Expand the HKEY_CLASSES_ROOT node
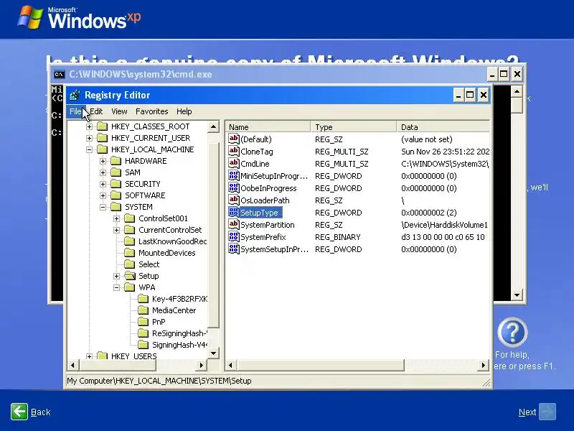Image resolution: width=574 pixels, height=431 pixels. click(89, 127)
